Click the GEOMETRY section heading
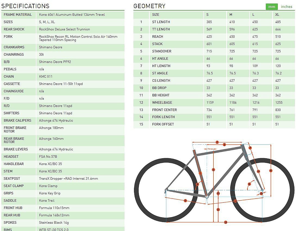The image size is (299, 231). tap(149, 6)
